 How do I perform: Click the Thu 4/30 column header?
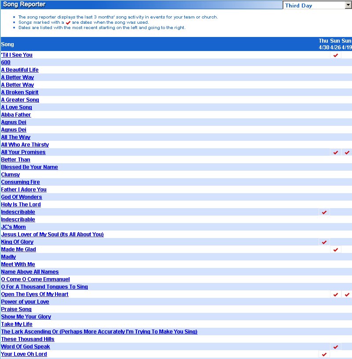324,44
